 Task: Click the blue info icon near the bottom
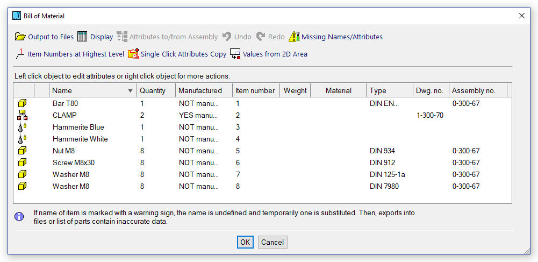pyautogui.click(x=19, y=216)
